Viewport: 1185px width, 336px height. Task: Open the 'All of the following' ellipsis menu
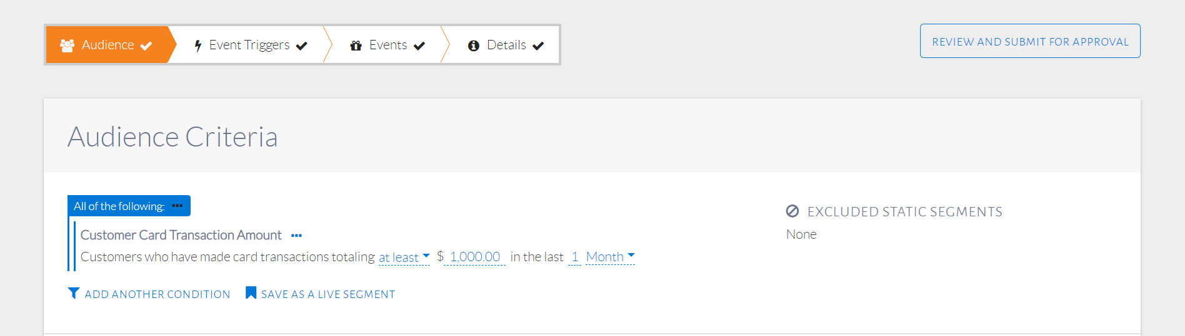(177, 206)
